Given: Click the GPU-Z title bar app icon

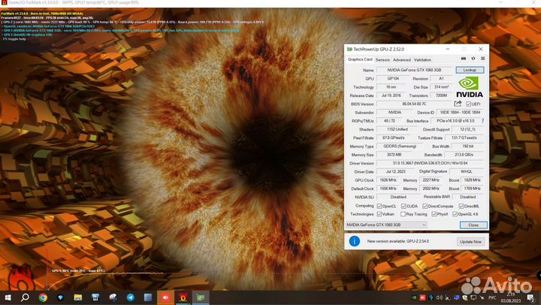Looking at the screenshot, I should pos(349,50).
